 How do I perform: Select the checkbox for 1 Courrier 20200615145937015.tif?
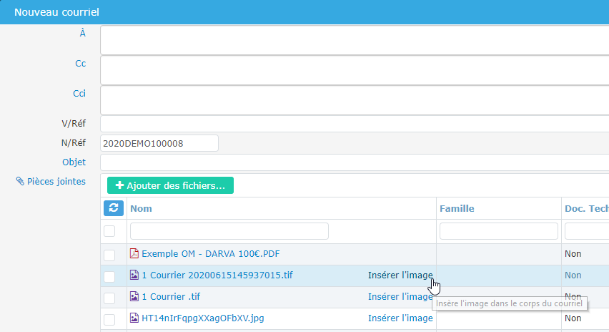point(109,276)
